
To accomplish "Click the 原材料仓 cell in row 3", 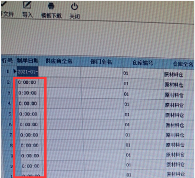I will pos(174,95).
